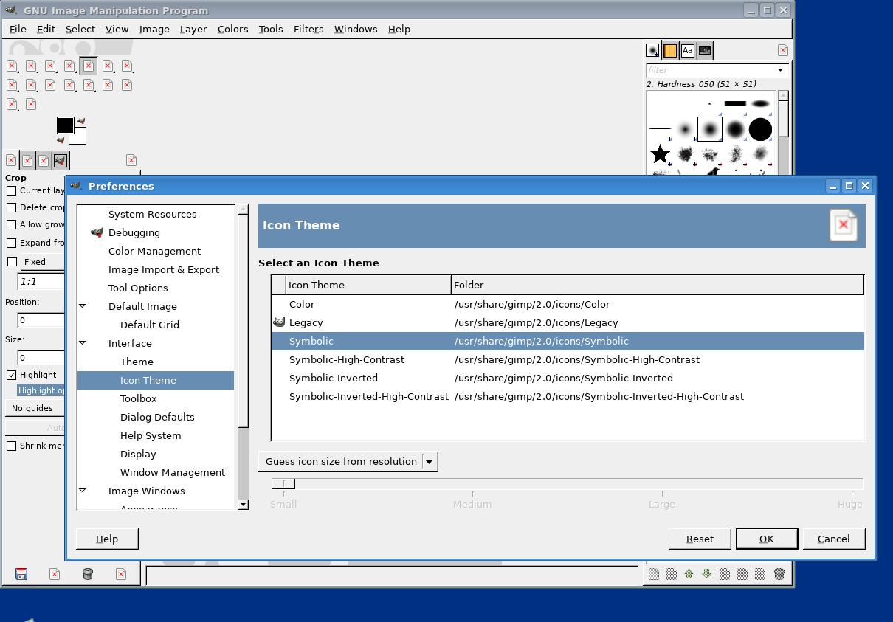Collapse the Image Windows tree node
This screenshot has width=893, height=622.
pyautogui.click(x=83, y=491)
